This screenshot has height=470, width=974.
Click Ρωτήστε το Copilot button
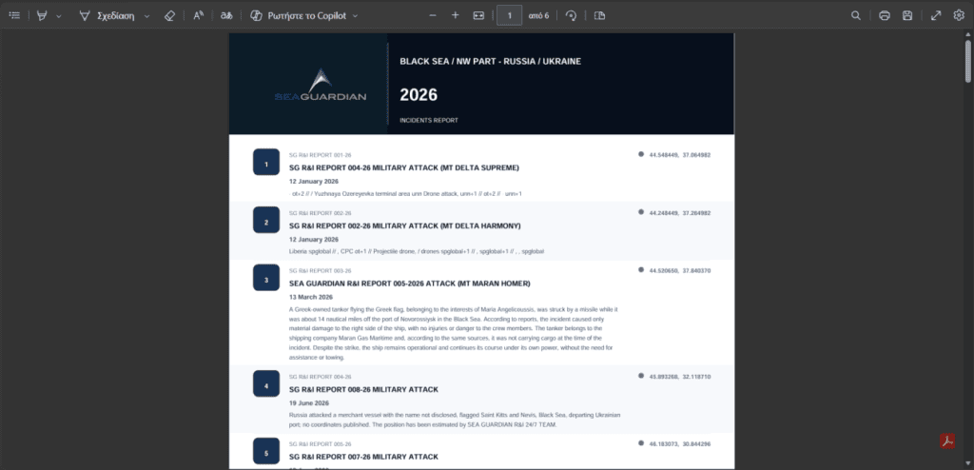[x=299, y=15]
